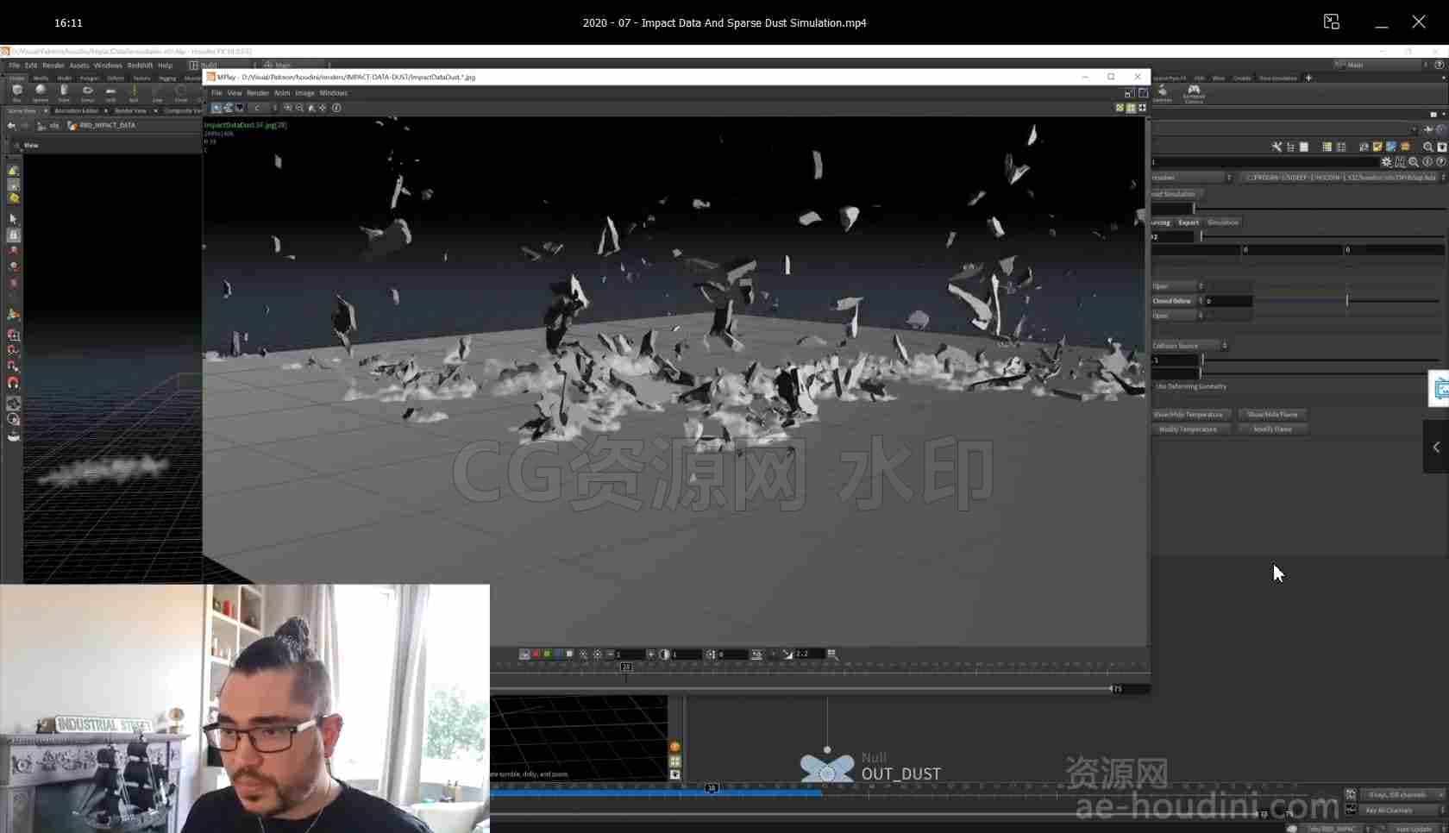Screen dimensions: 1449x833
Task: Open the Main desktop dropdown at top right
Action: [x=1383, y=66]
